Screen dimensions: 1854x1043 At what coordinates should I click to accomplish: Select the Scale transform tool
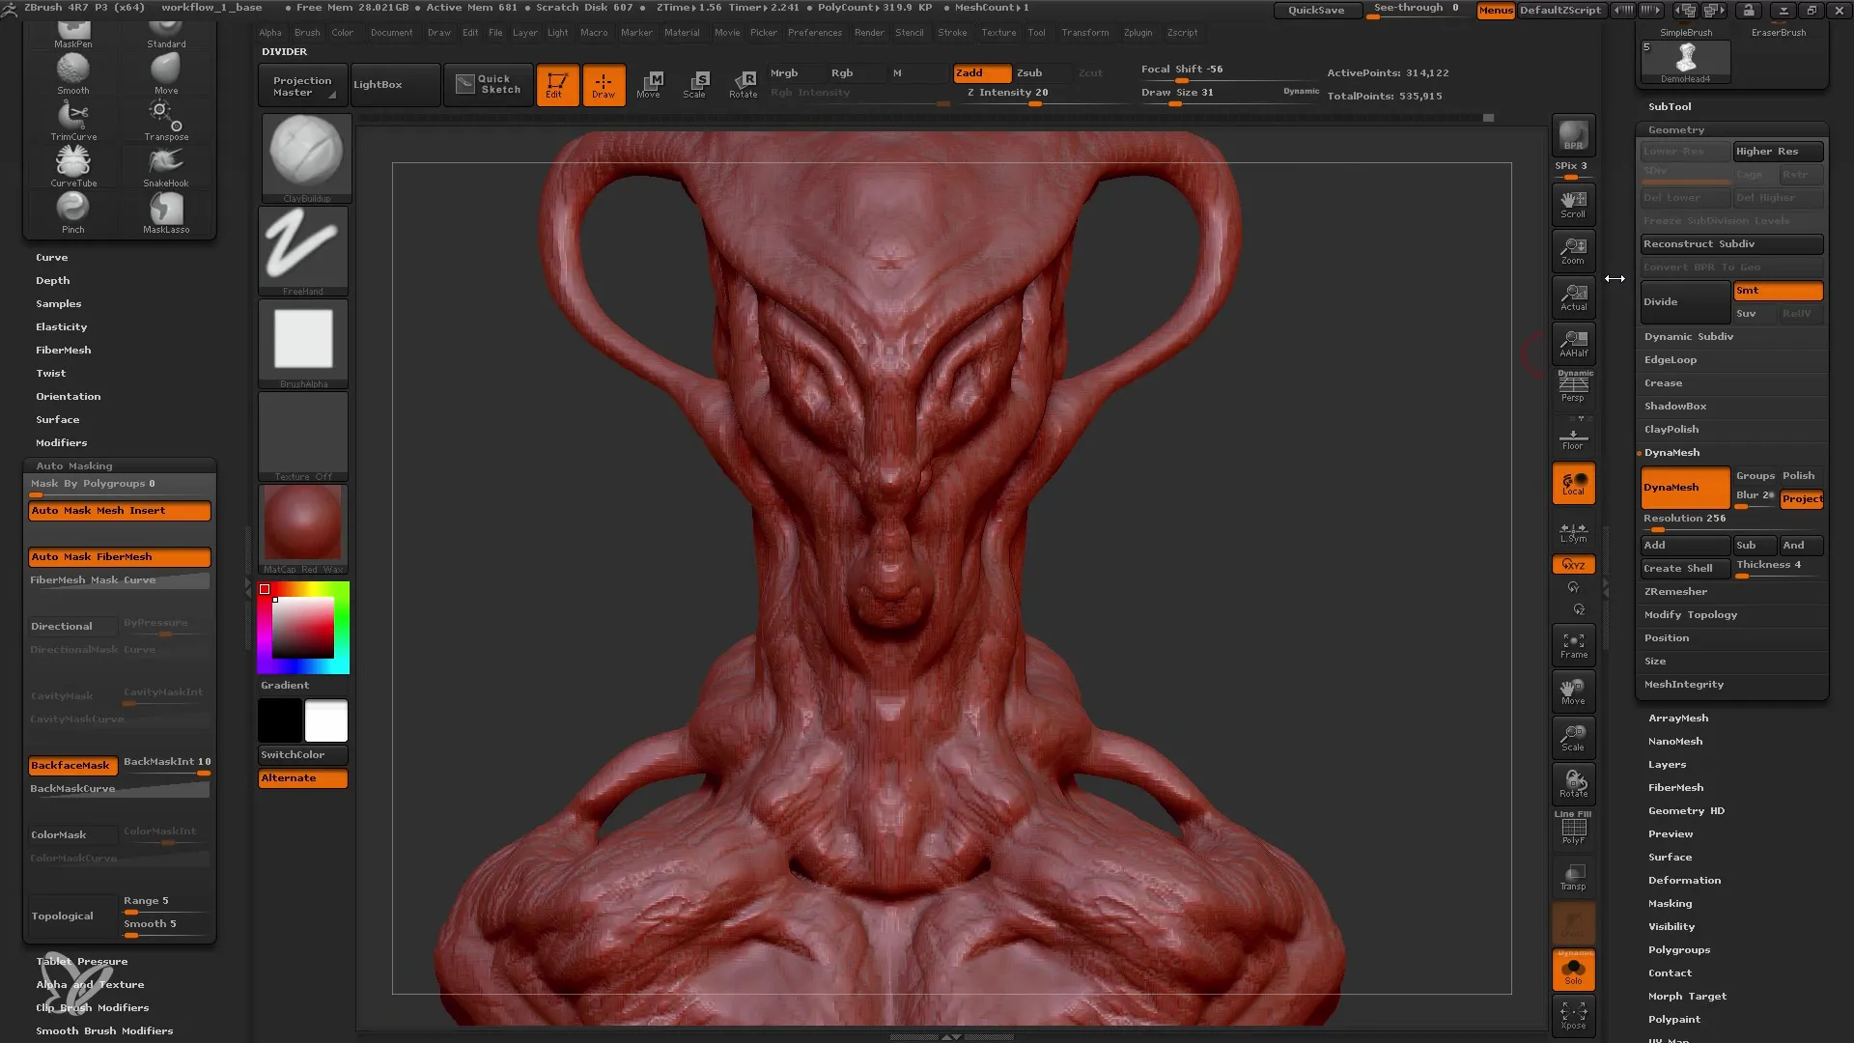(695, 83)
